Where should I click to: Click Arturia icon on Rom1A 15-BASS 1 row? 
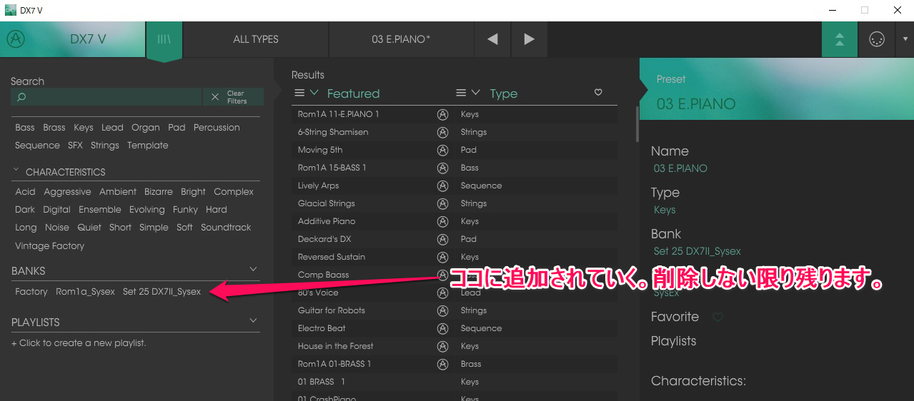442,168
